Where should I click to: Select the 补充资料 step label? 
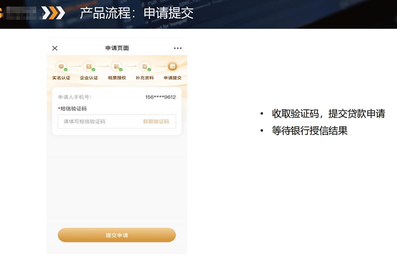[144, 78]
